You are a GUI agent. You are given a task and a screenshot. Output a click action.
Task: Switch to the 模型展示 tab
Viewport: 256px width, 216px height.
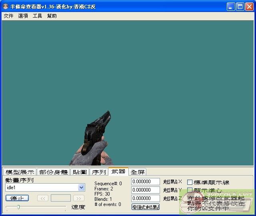click(x=20, y=172)
